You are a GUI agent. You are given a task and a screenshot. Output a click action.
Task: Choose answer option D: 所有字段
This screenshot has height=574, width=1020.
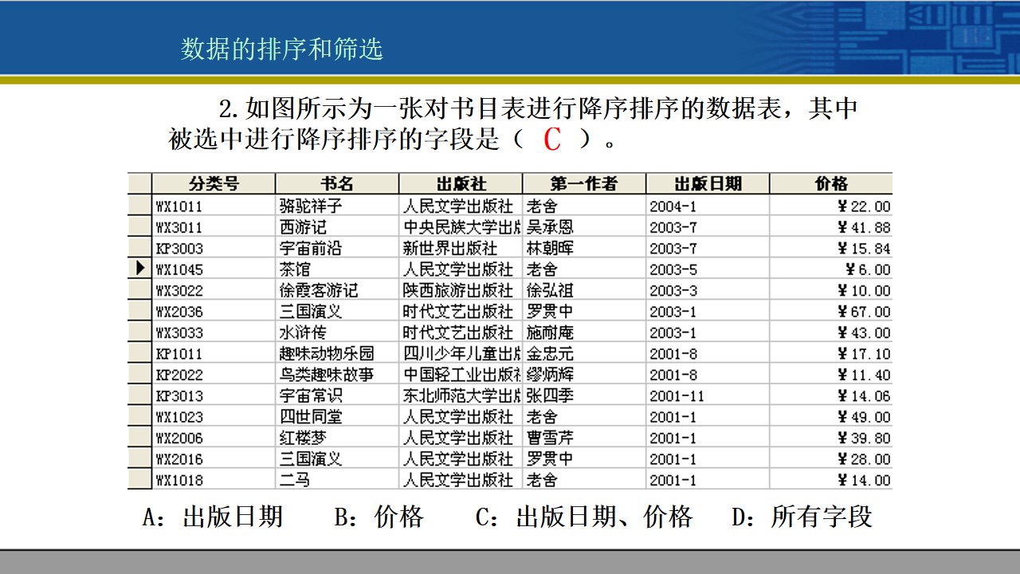point(802,517)
